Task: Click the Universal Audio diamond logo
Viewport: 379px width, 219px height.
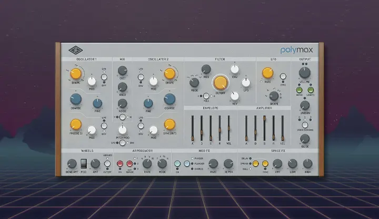Action: [x=76, y=50]
